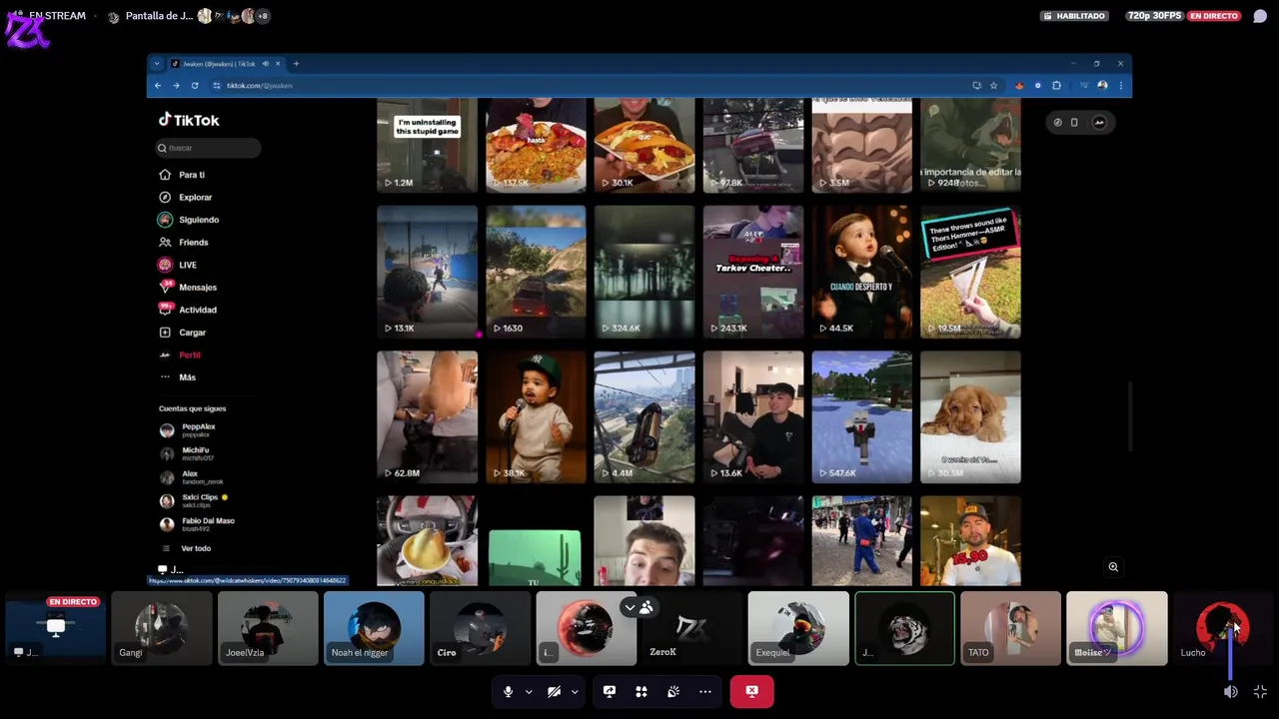Click the coin icon near profile header
The width and height of the screenshot is (1279, 719).
pyautogui.click(x=1057, y=122)
